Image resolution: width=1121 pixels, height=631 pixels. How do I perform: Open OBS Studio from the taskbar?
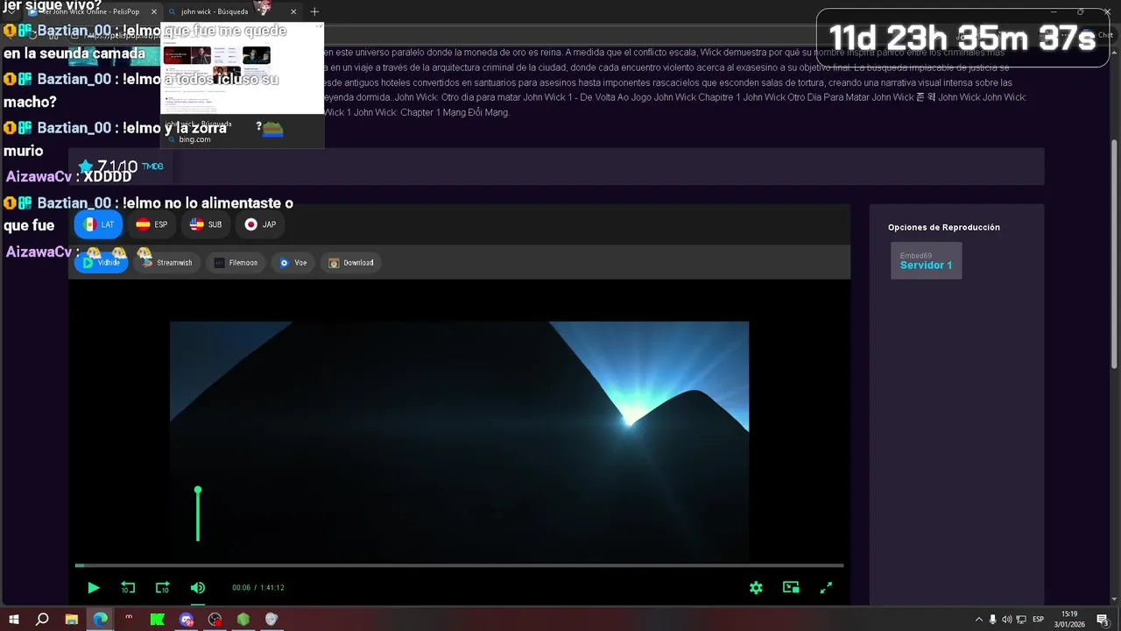pyautogui.click(x=215, y=619)
